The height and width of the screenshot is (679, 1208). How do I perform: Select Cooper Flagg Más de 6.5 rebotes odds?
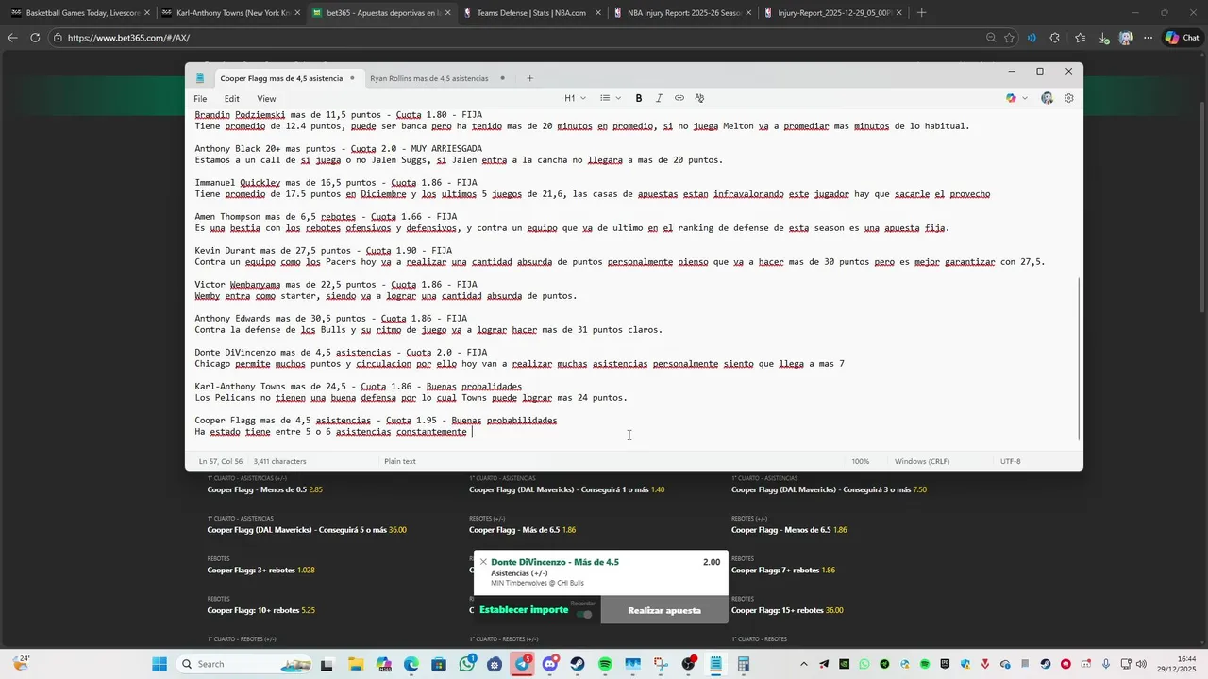click(x=522, y=530)
